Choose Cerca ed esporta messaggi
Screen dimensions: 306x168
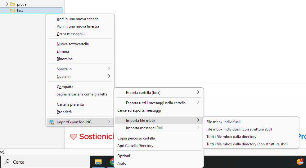(x=159, y=110)
